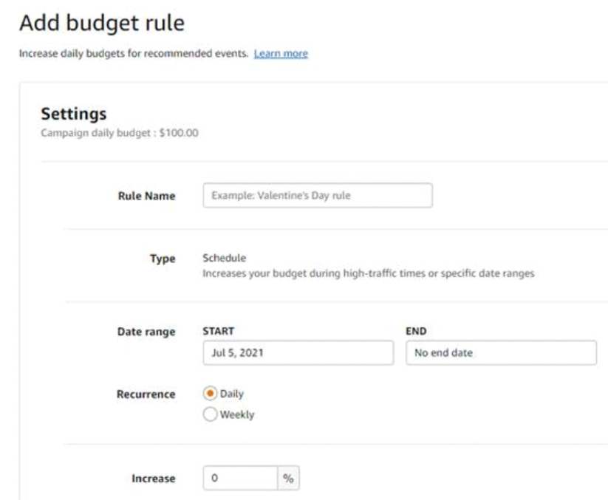608x500 pixels.
Task: Open the START date field
Action: (x=298, y=353)
